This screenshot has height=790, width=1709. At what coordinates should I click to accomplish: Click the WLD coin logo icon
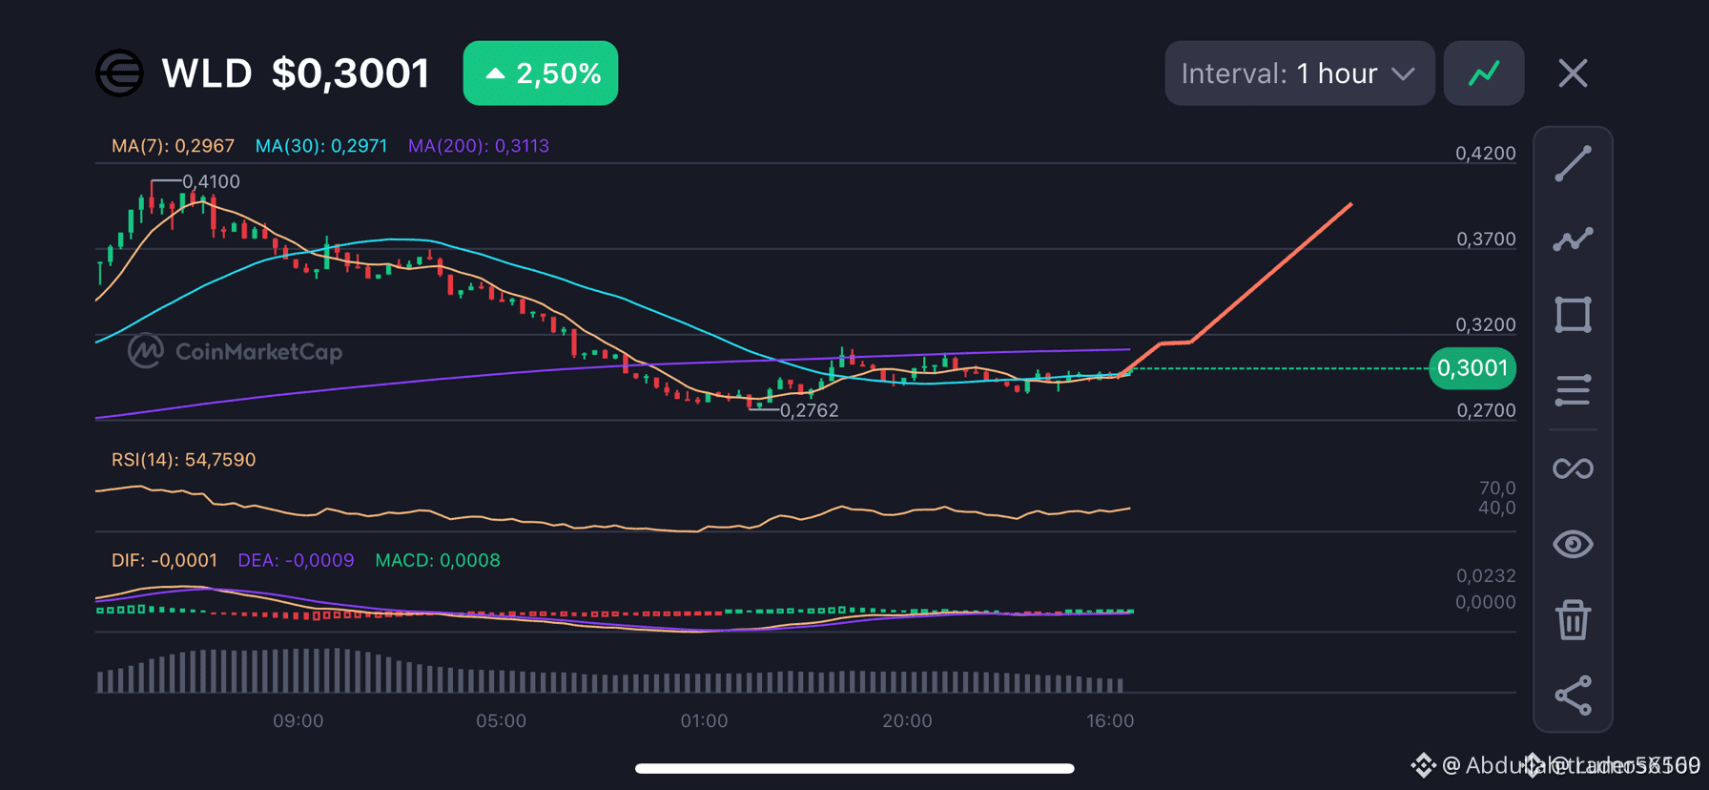click(x=119, y=73)
